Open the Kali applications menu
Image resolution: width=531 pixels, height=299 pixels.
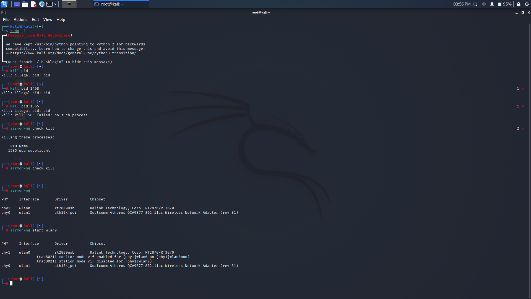pos(4,4)
